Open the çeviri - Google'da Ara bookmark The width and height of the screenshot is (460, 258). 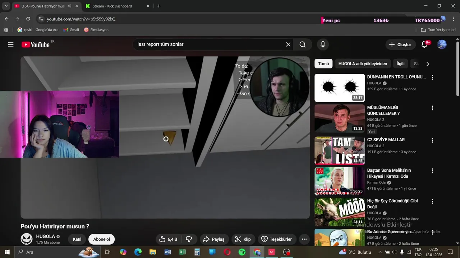(x=38, y=30)
